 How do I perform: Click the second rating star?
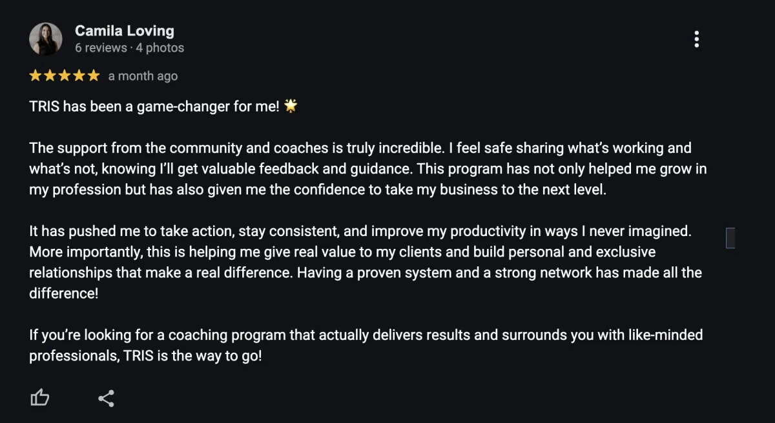click(x=50, y=75)
